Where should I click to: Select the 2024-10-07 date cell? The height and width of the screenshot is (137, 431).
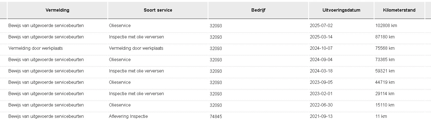[x=321, y=48]
